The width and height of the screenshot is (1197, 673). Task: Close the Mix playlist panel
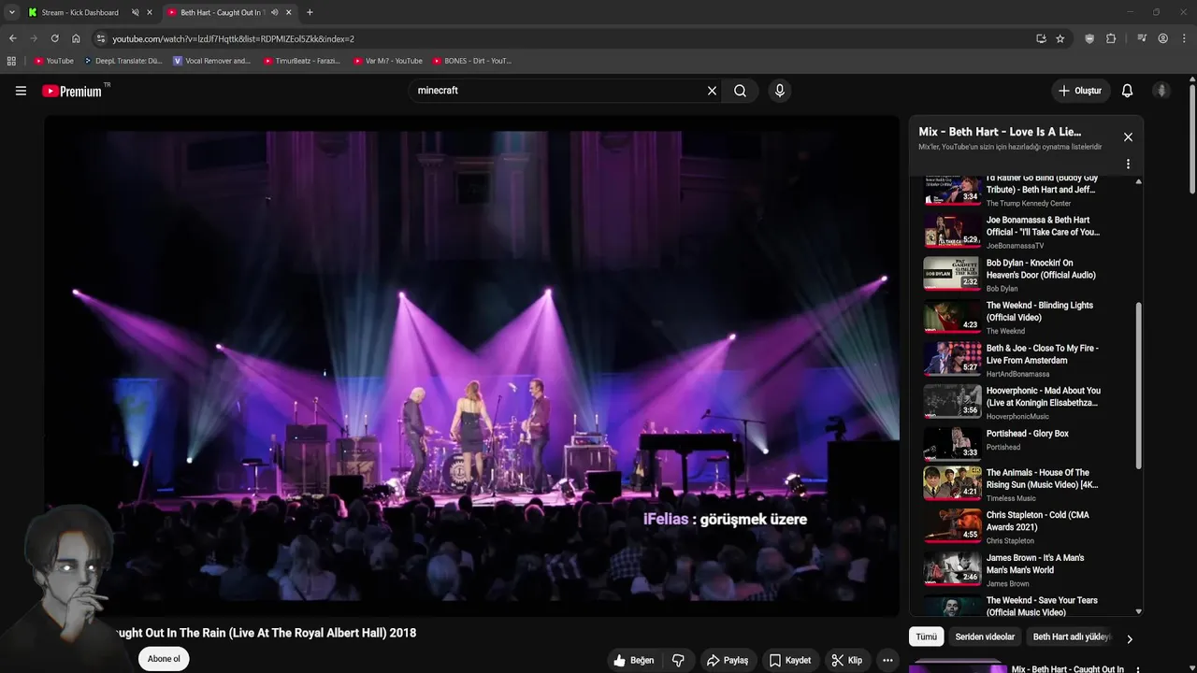click(1128, 136)
